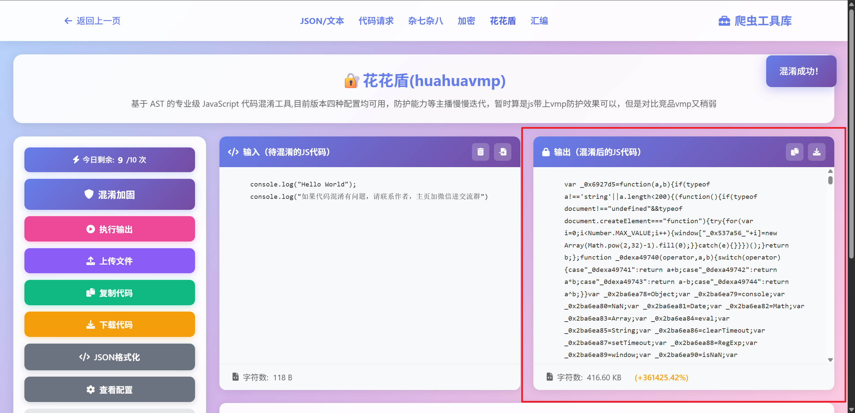Viewport: 855px width, 413px height.
Task: Click the padlock icon in the output header
Action: [546, 152]
